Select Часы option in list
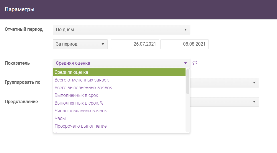The height and width of the screenshot is (153, 277). pyautogui.click(x=119, y=119)
